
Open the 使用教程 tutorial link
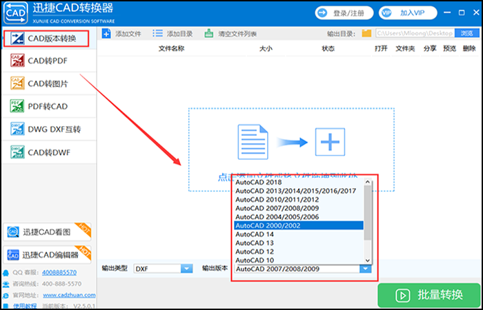25,306
